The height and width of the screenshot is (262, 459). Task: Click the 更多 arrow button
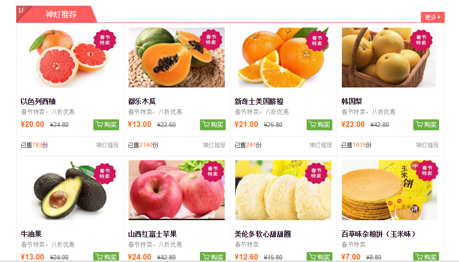coord(432,17)
